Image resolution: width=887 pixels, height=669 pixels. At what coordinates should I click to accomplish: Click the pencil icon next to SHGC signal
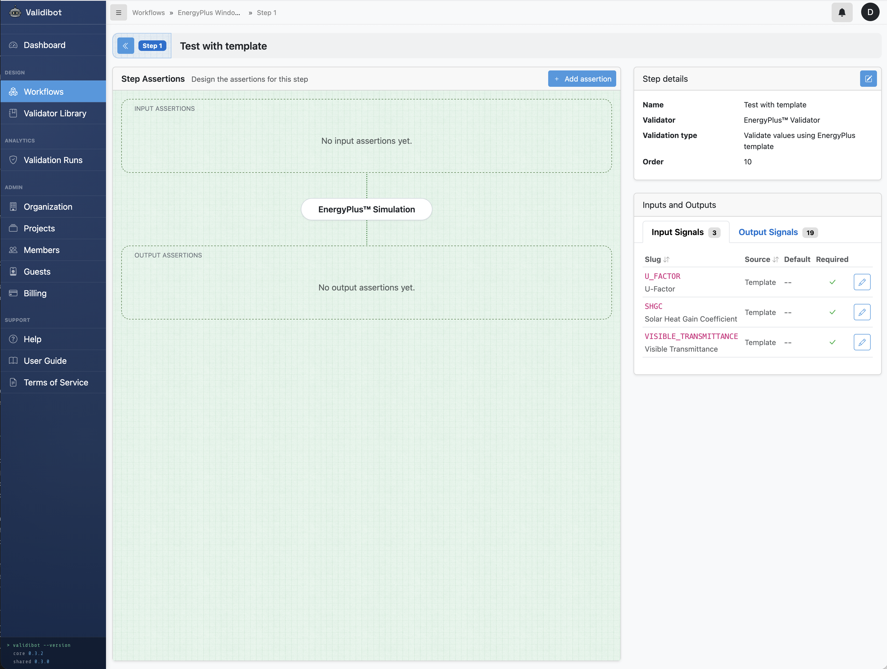[862, 312]
